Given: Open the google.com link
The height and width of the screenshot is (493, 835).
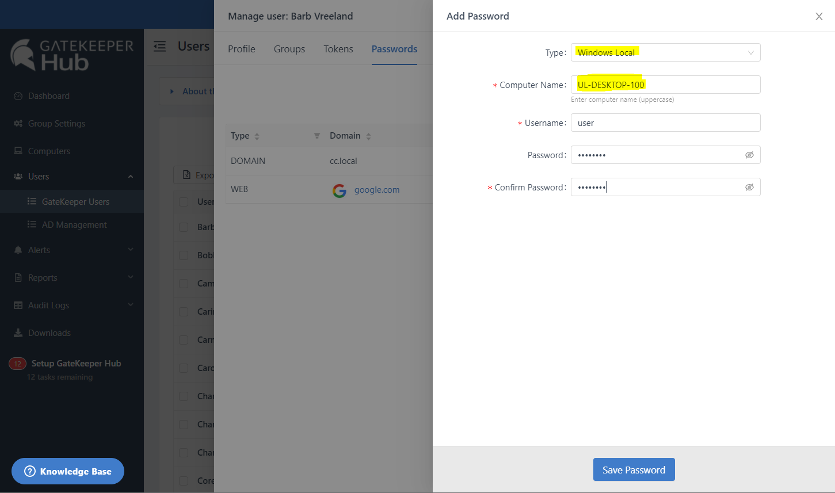Looking at the screenshot, I should (x=376, y=190).
